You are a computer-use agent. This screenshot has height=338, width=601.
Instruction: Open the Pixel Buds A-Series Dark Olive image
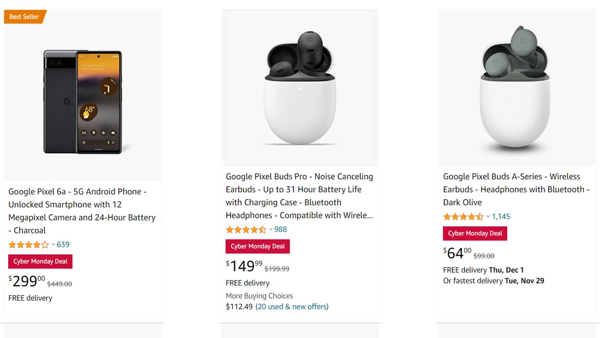pos(517,88)
